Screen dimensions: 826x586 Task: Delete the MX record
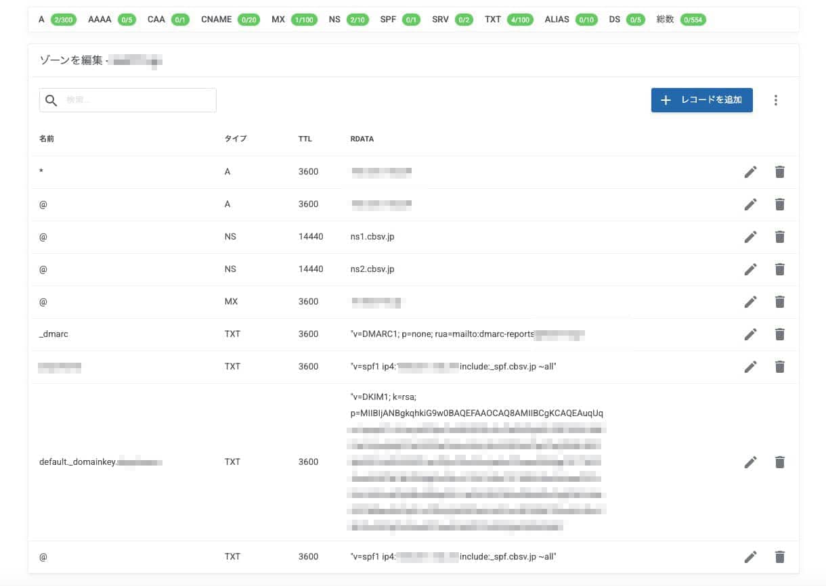[780, 302]
